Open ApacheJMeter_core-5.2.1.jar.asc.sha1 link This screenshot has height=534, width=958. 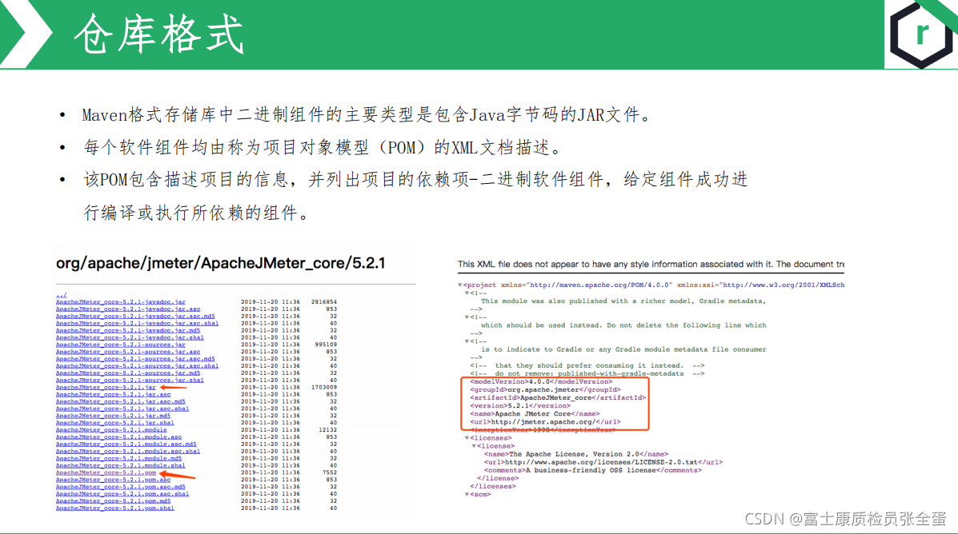point(122,408)
